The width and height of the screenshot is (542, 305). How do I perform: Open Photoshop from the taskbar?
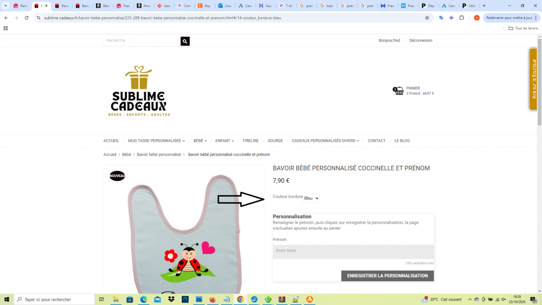pyautogui.click(x=199, y=300)
